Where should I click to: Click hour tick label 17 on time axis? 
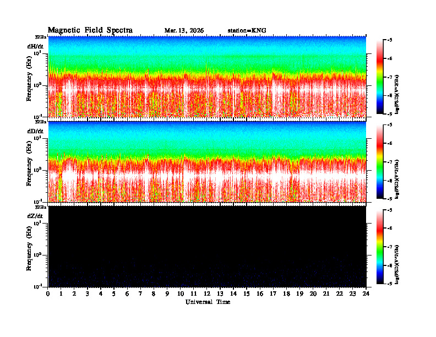[274, 293]
